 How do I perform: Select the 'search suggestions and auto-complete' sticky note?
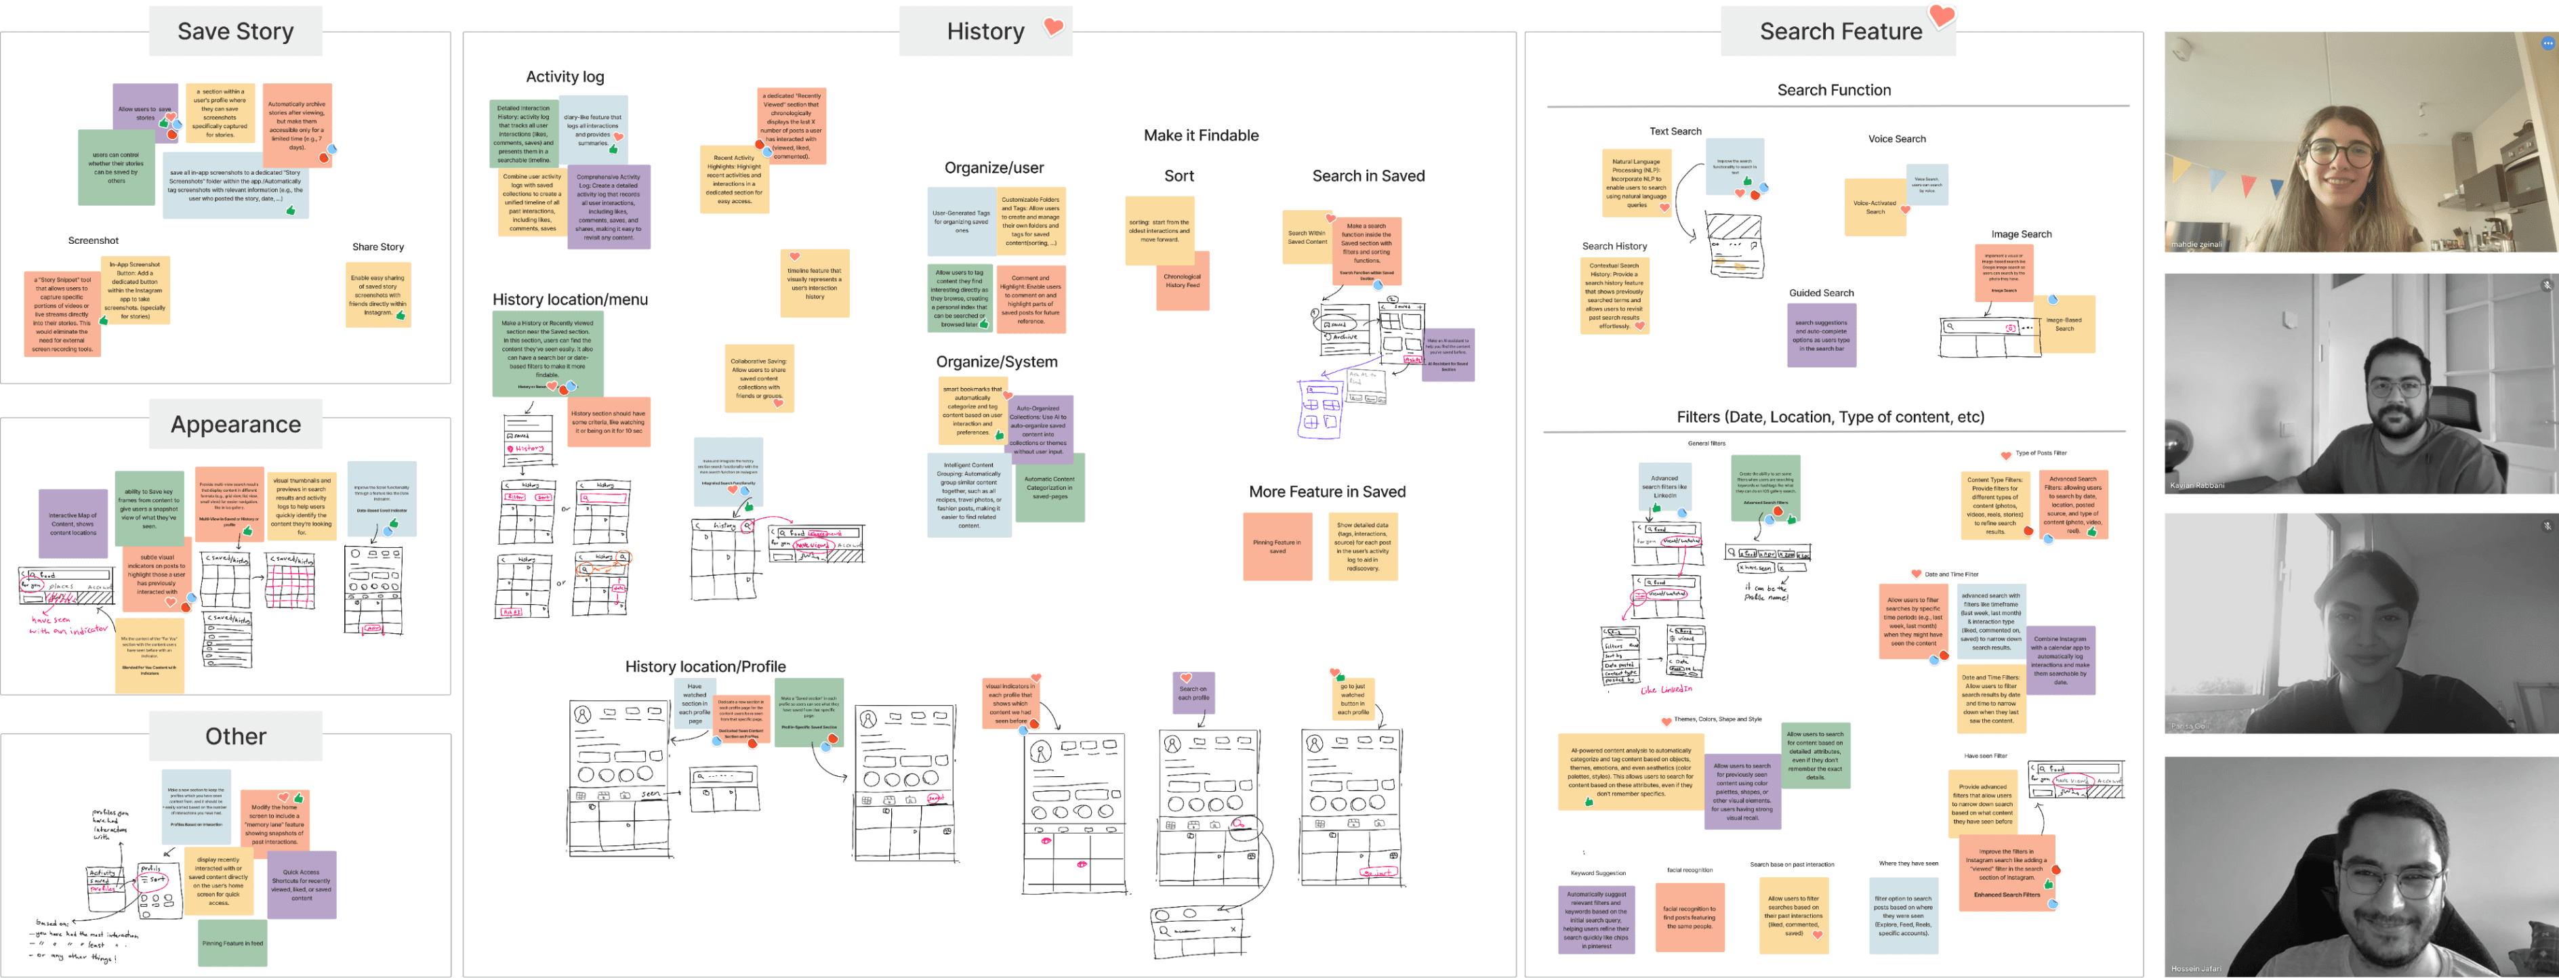tap(1821, 336)
